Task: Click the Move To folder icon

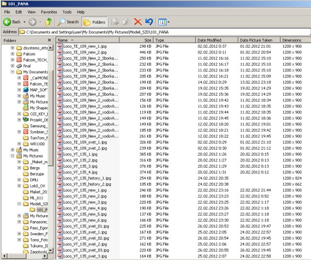Action: [x=116, y=22]
